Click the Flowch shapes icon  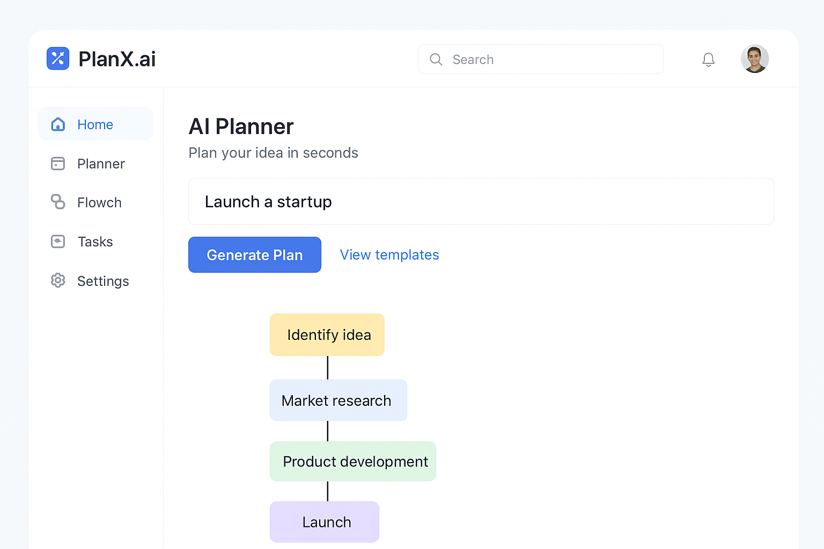click(x=58, y=202)
